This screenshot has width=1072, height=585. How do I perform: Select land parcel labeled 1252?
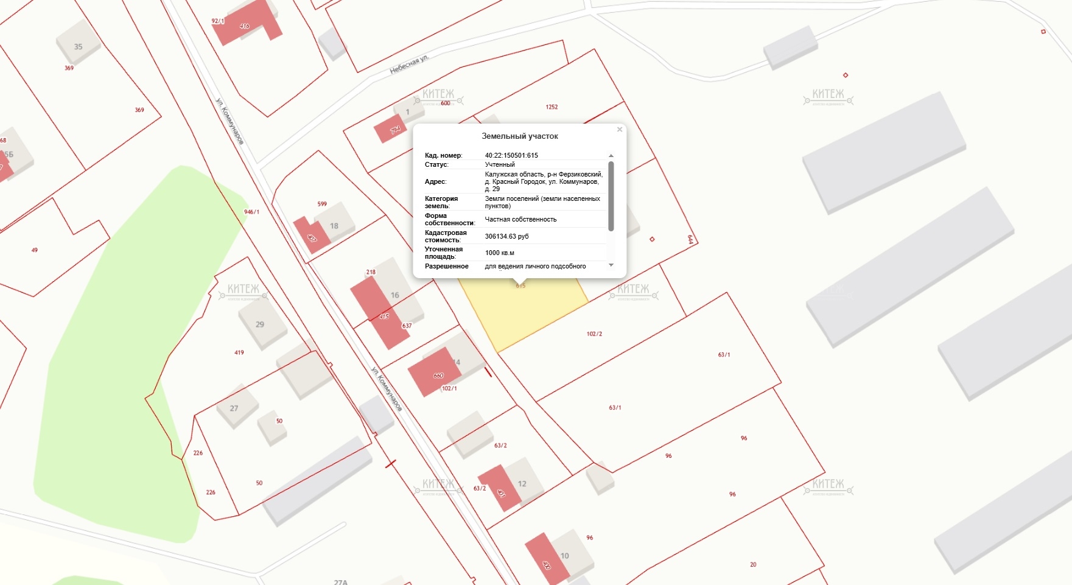(552, 107)
